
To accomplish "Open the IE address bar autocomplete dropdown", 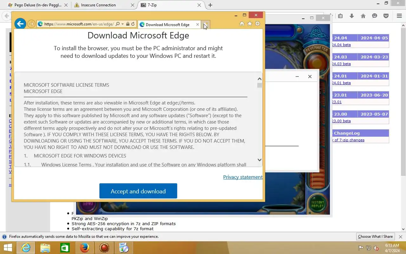I will (x=122, y=24).
